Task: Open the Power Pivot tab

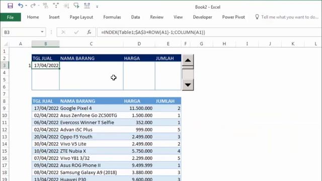Action: click(233, 17)
